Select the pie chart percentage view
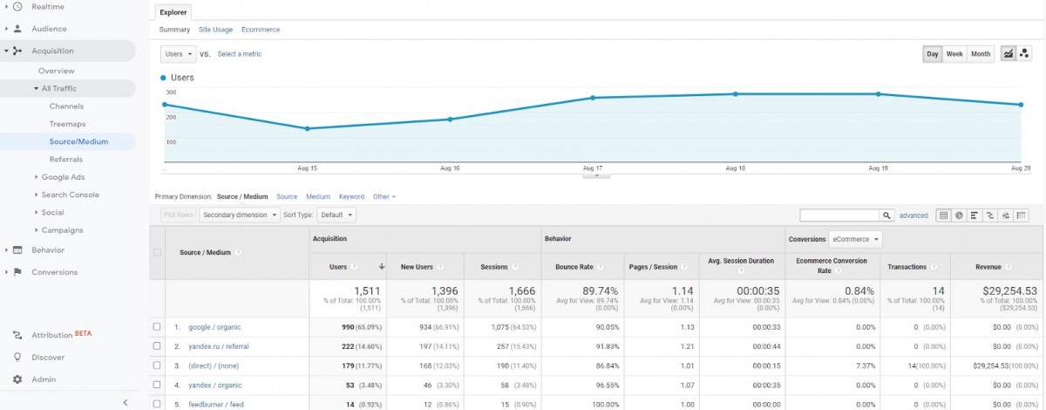 click(959, 215)
